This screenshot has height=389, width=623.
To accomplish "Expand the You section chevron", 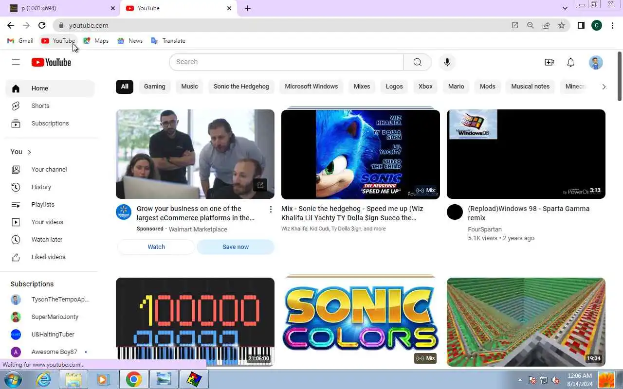I will (29, 152).
